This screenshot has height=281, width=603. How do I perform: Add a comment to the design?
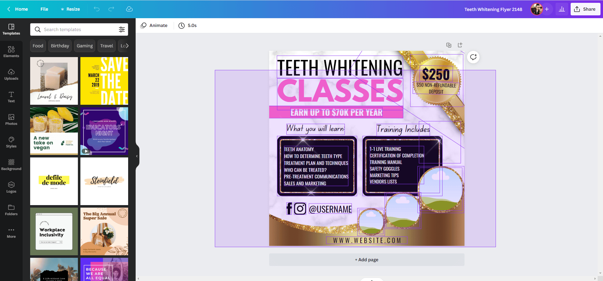473,57
